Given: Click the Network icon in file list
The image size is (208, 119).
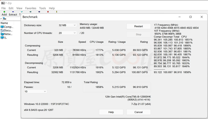Looking at the screenshot, I should (x=2, y=34).
